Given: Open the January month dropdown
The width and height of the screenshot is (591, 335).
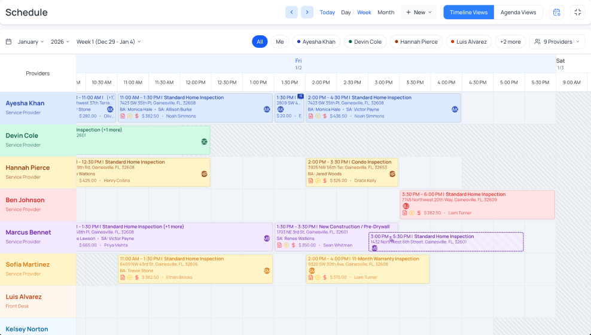Looking at the screenshot, I should tap(31, 42).
